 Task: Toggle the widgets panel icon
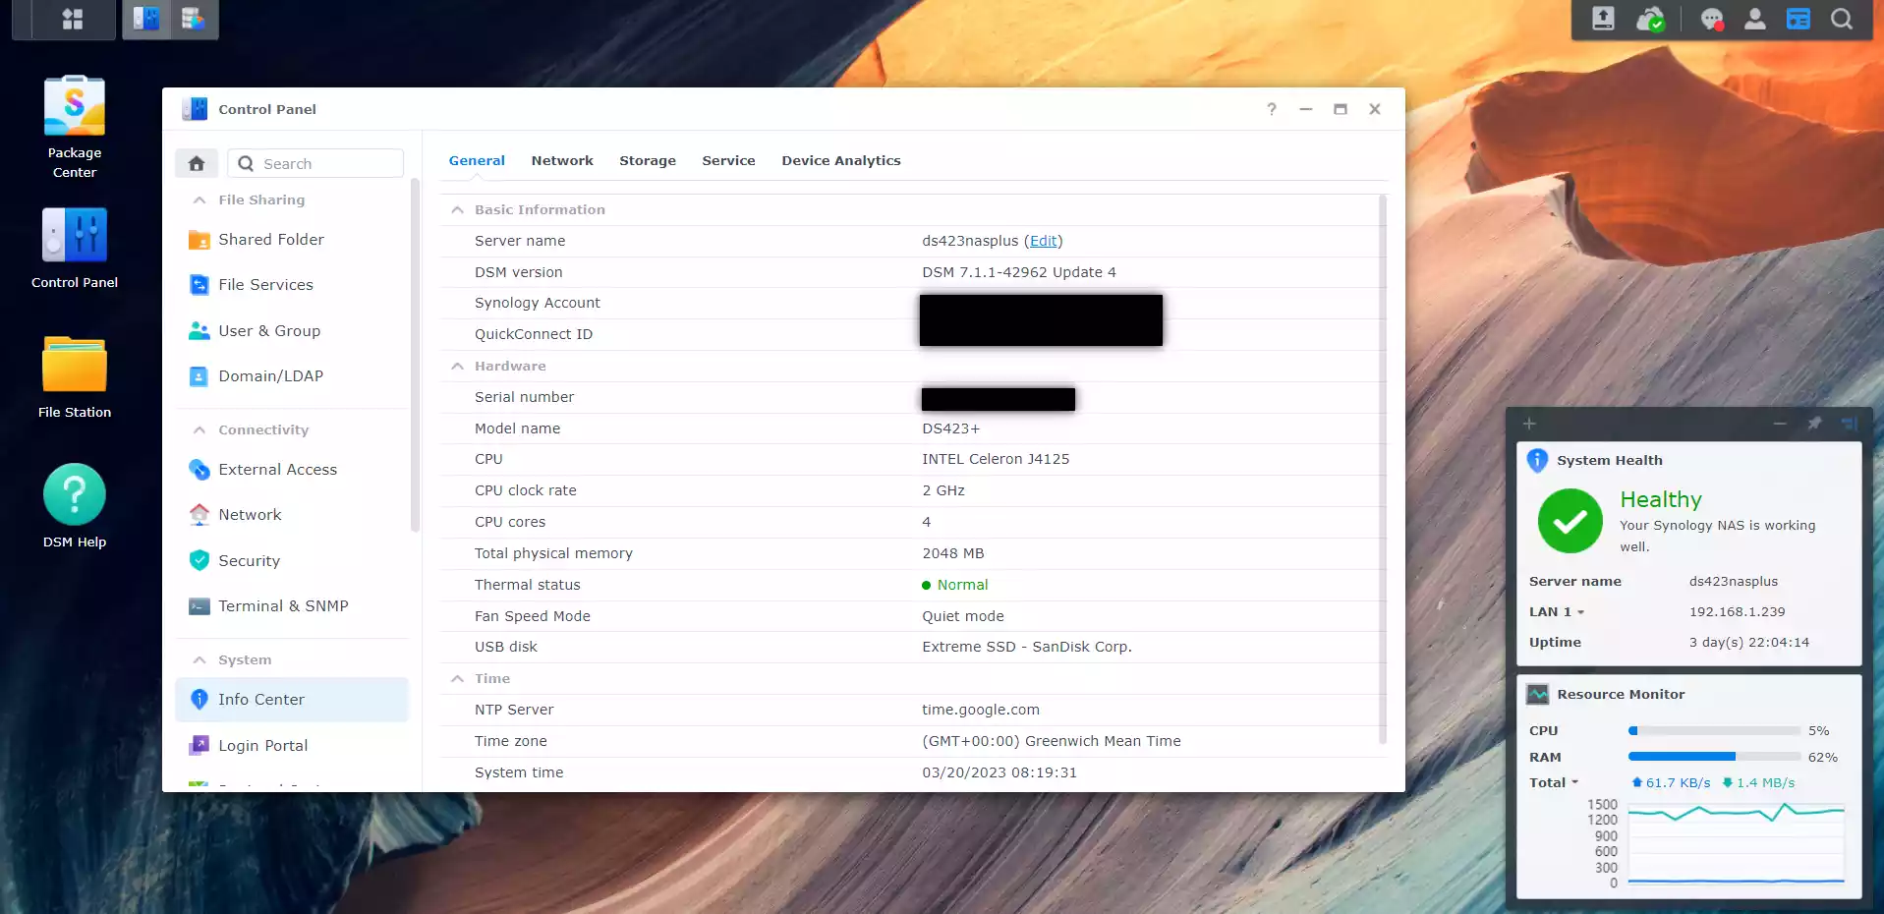click(x=1798, y=19)
